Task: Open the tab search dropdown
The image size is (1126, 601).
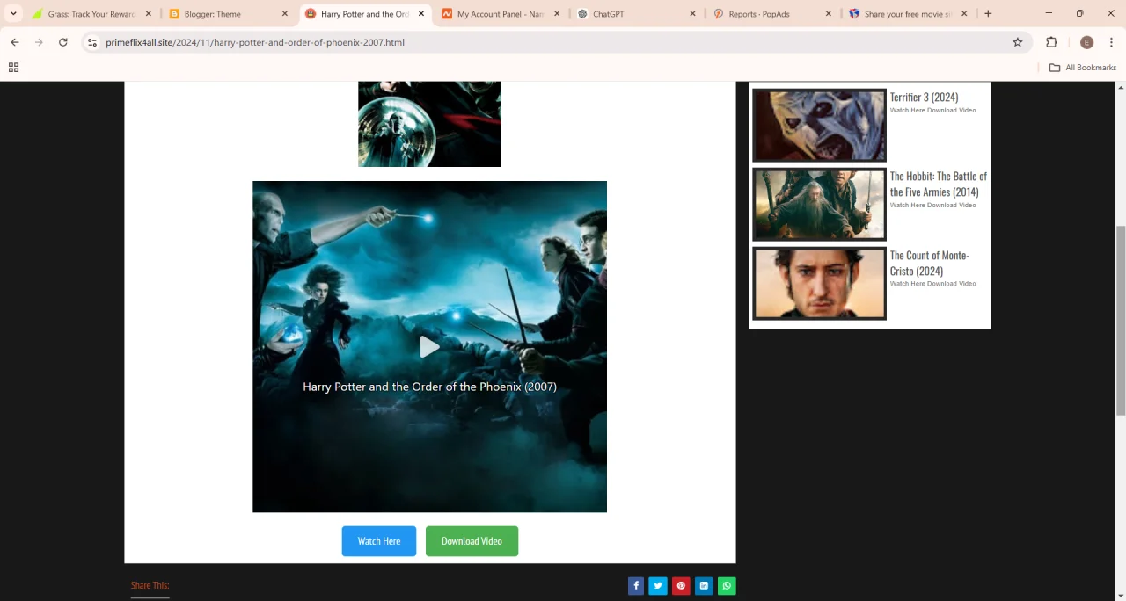Action: pos(13,14)
